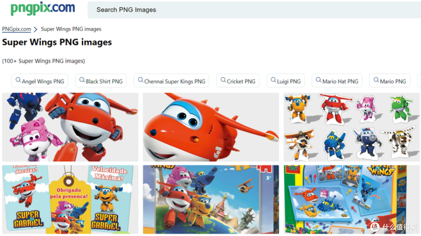This screenshot has height=236, width=421.
Task: Click search icon in Cricket tag
Action: tap(223, 80)
